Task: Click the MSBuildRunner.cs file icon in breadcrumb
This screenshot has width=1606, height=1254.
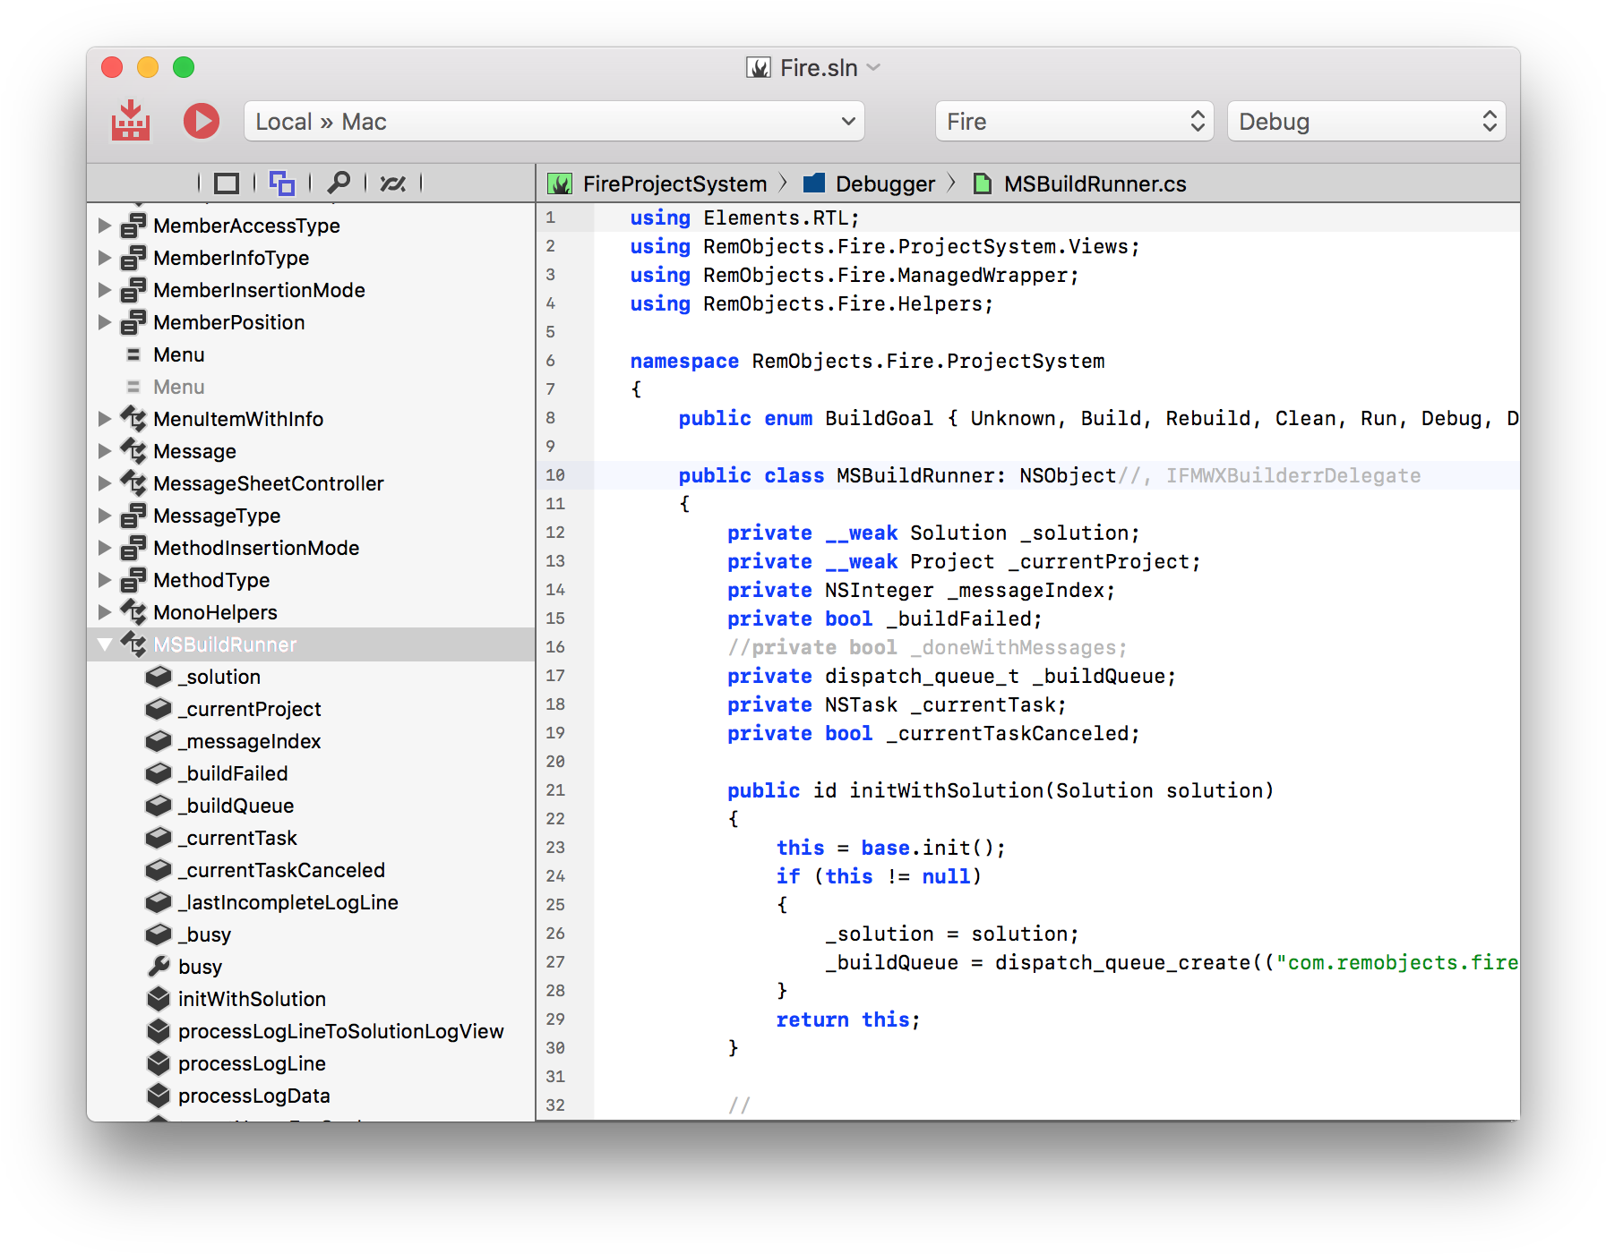Action: (x=983, y=183)
